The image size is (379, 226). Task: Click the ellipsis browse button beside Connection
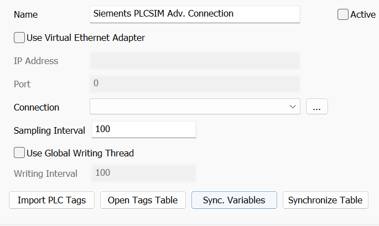(x=316, y=107)
